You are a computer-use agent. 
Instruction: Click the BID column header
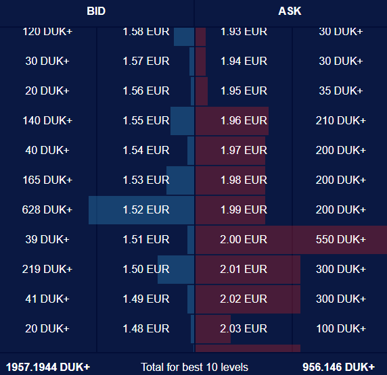pyautogui.click(x=96, y=11)
